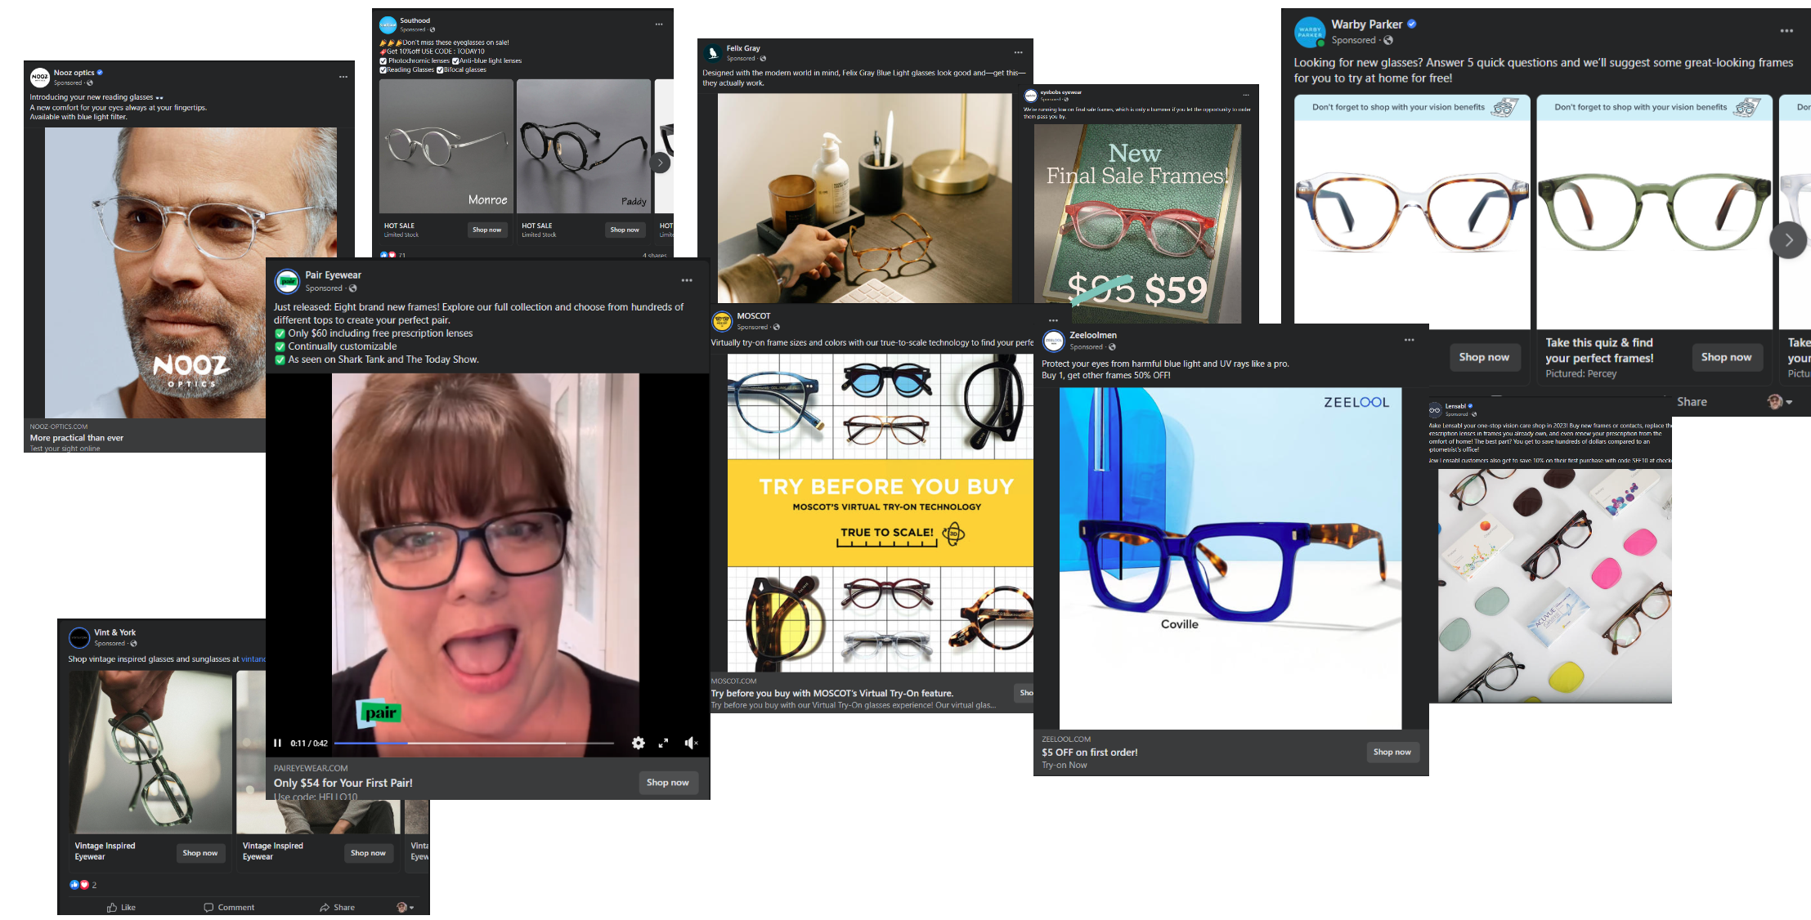Advance the Warby Parker carousel to the next frame
This screenshot has width=1811, height=920.
click(1788, 240)
